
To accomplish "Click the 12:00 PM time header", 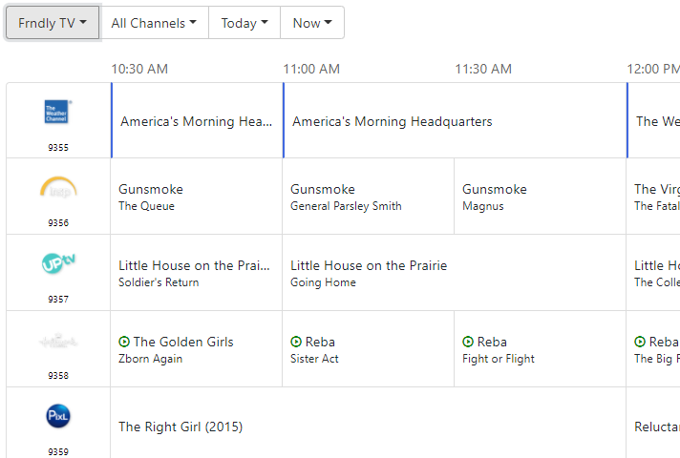I will point(653,69).
